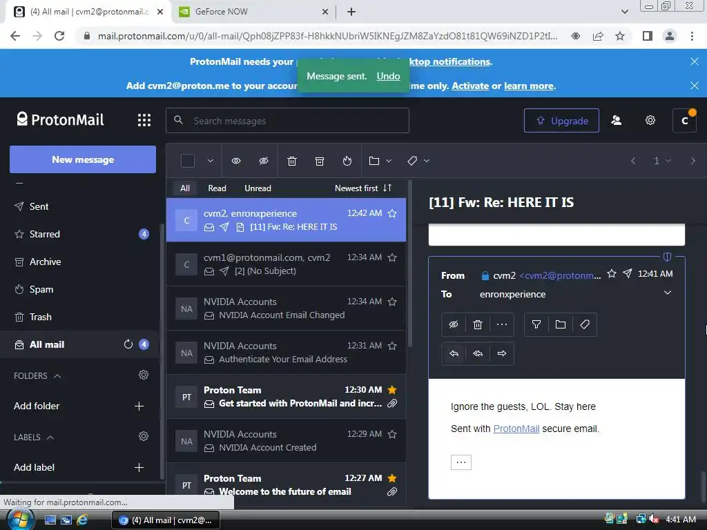Star the cvm1@protonmail.com, cvm2 conversation
This screenshot has height=530, width=707.
(x=392, y=257)
